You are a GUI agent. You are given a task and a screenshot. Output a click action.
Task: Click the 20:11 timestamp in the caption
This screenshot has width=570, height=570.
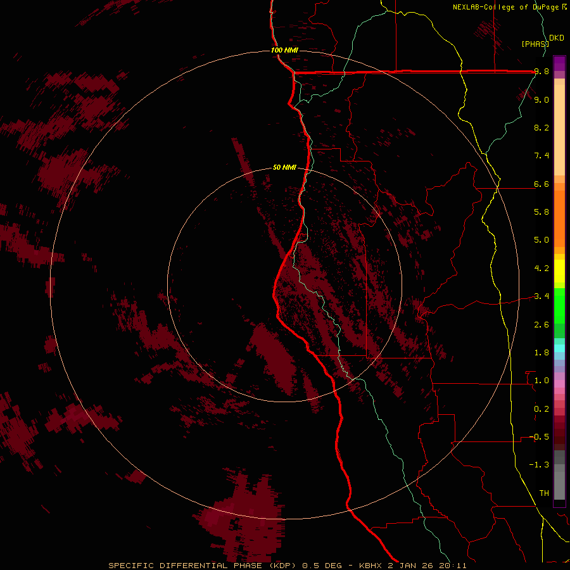click(x=454, y=566)
